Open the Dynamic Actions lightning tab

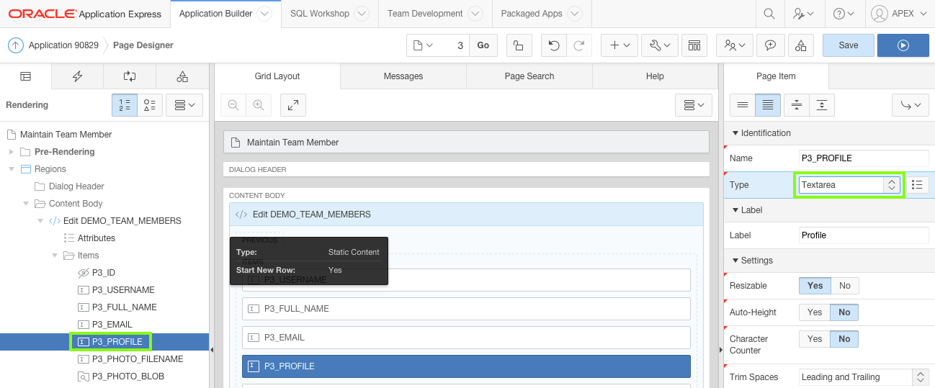77,76
